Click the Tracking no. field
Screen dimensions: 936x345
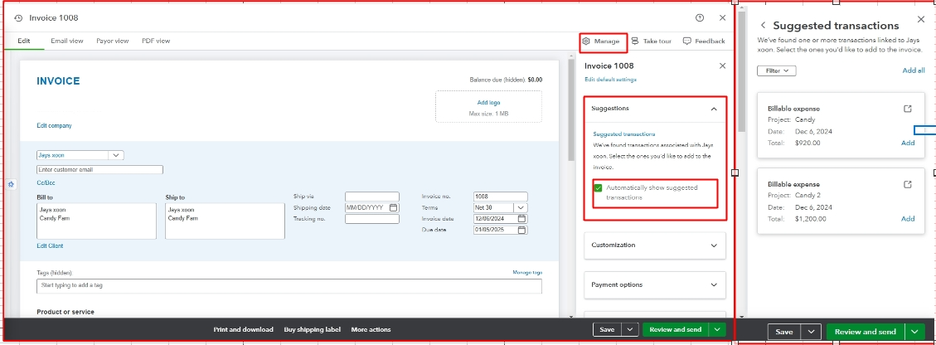372,219
